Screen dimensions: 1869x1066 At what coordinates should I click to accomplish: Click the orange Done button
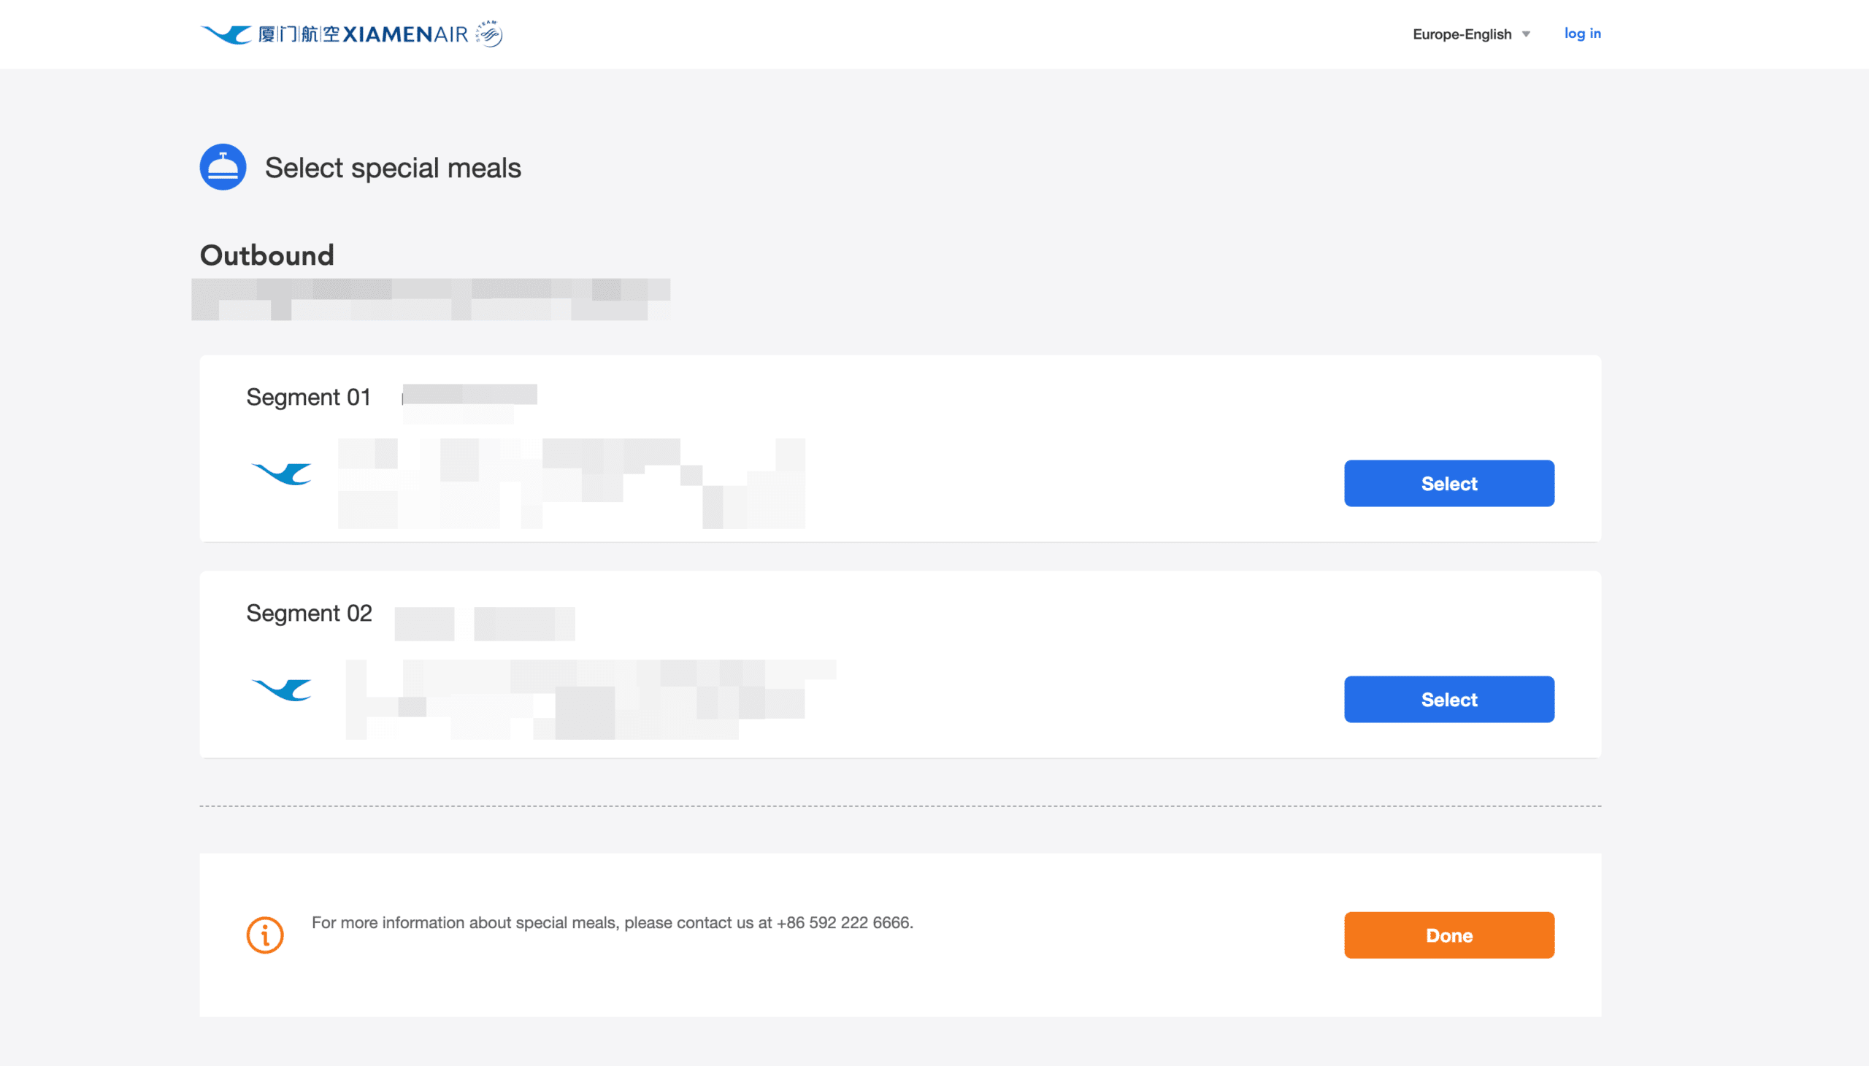(x=1448, y=935)
